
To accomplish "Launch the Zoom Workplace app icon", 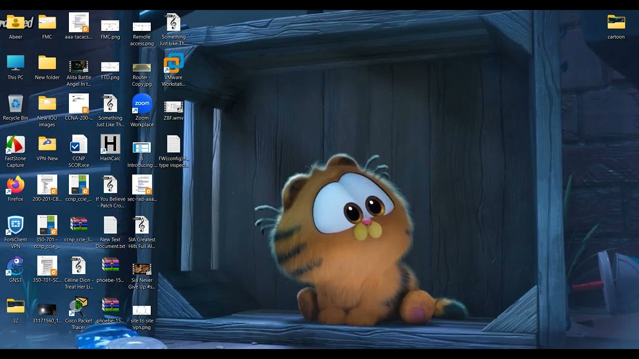I will (142, 111).
